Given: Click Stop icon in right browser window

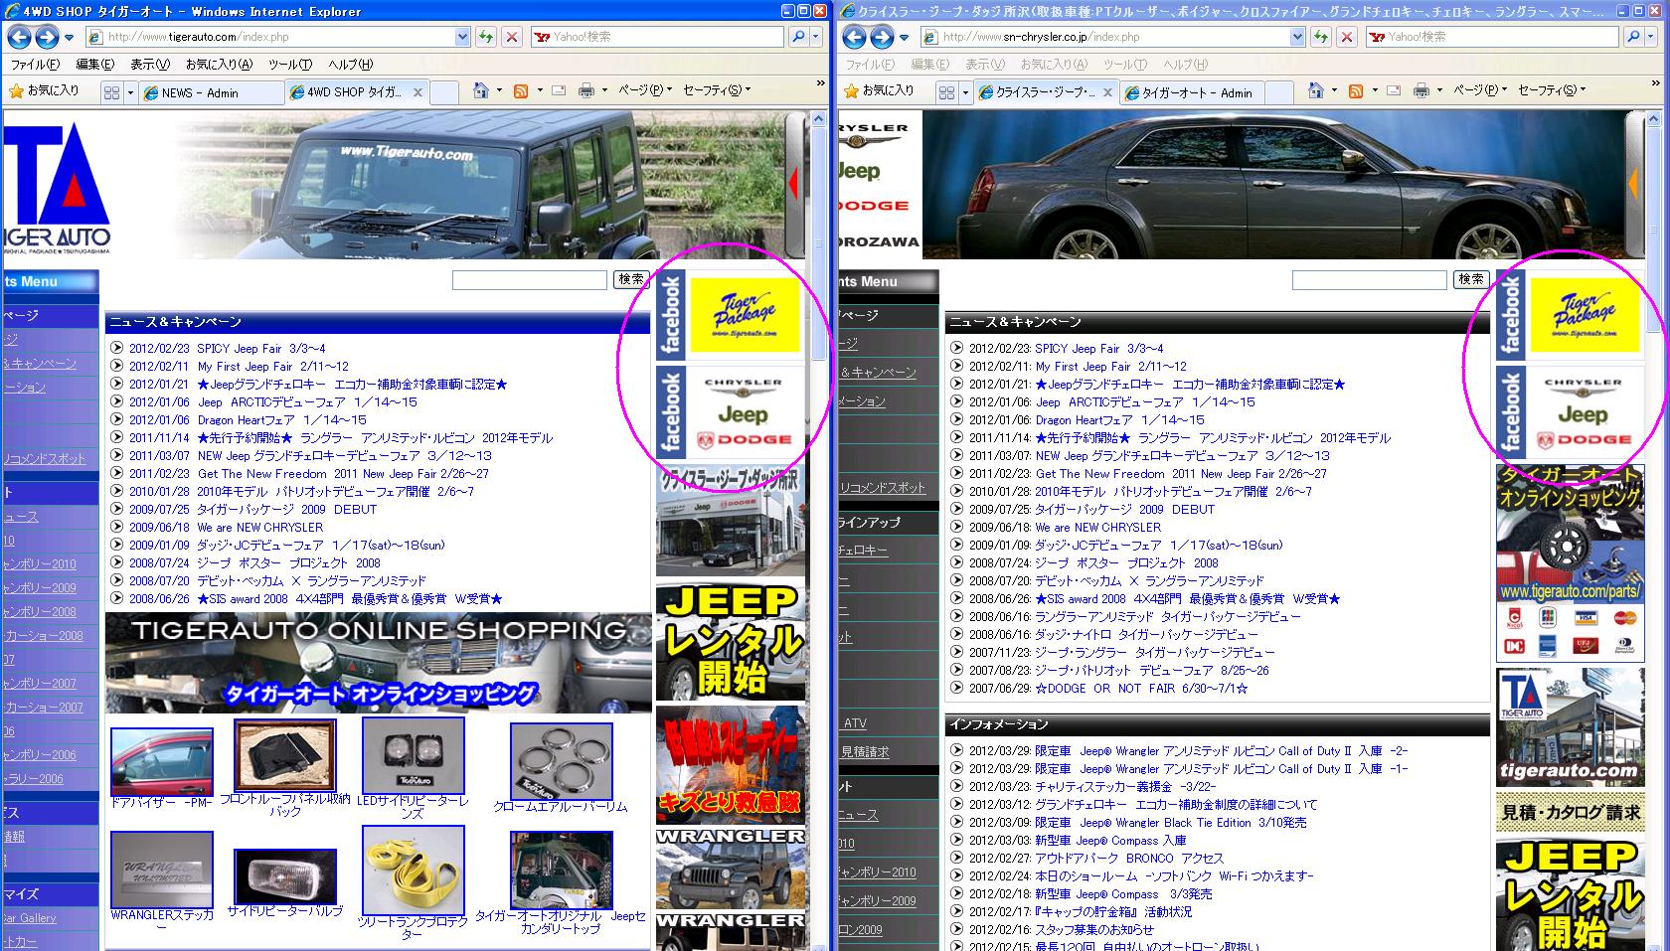Looking at the screenshot, I should (x=1346, y=37).
